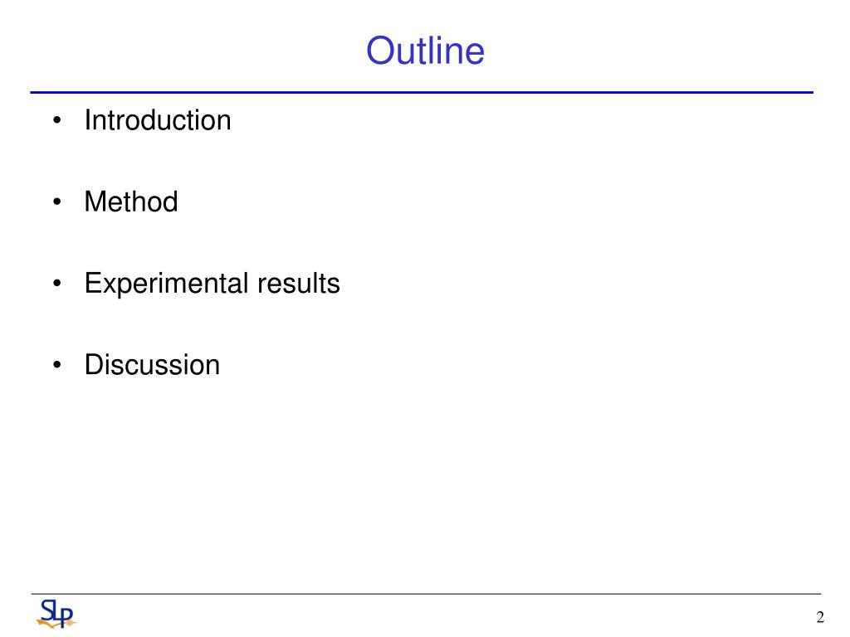This screenshot has height=637, width=850.
Task: Click the SLP logo in the footer
Action: click(56, 614)
